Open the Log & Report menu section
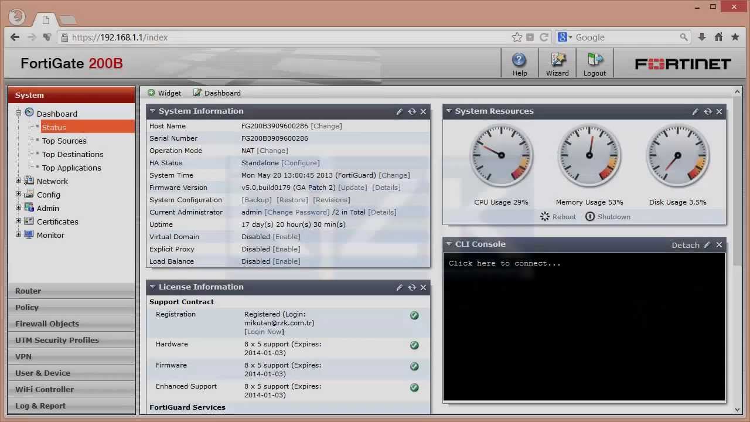The width and height of the screenshot is (750, 422). pos(71,406)
